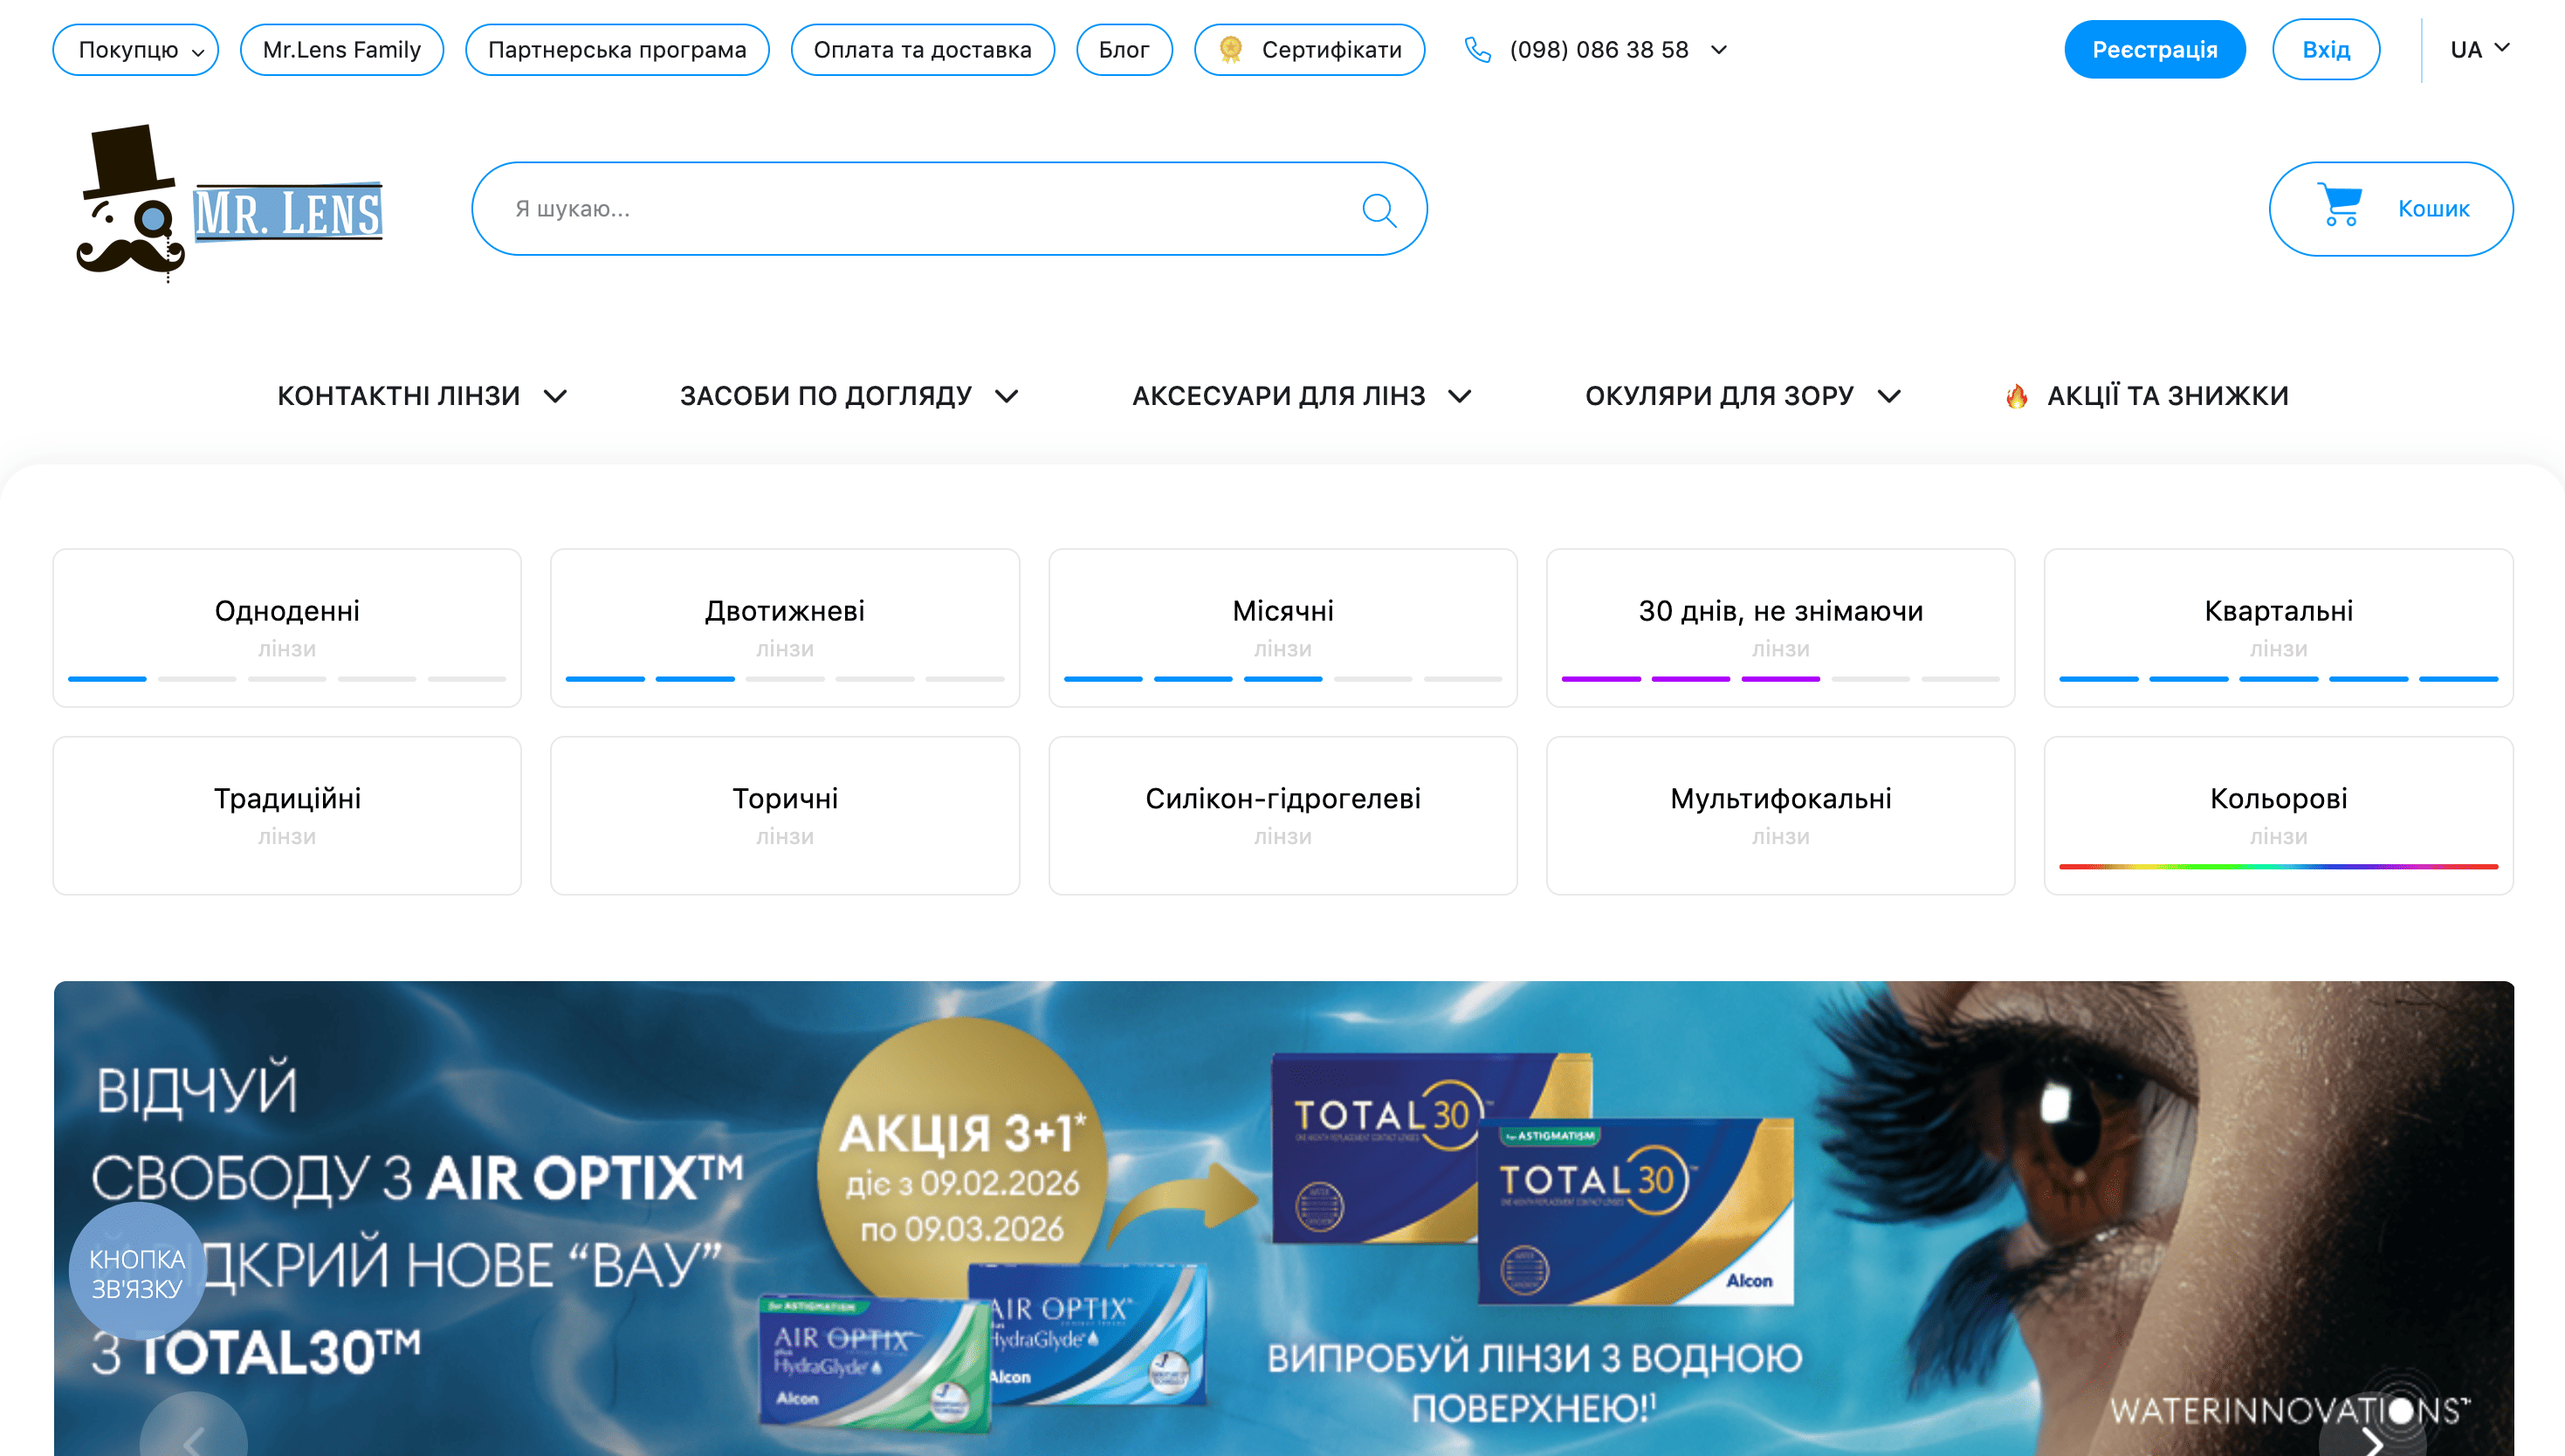Open search with the magnifier icon

click(x=1380, y=209)
